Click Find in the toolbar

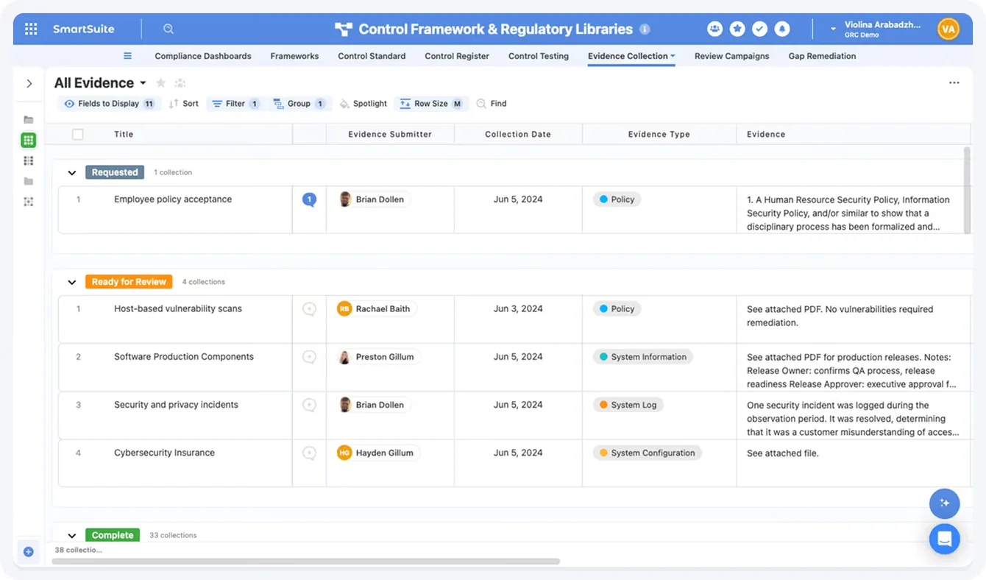click(492, 104)
